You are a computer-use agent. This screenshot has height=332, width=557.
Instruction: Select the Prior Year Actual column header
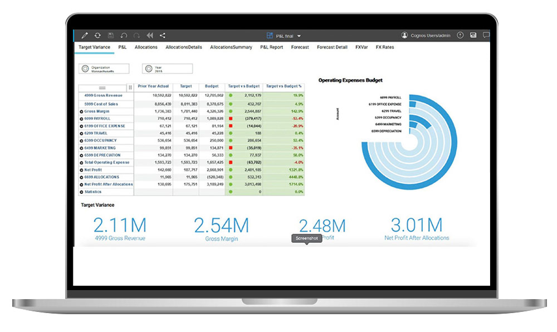153,86
